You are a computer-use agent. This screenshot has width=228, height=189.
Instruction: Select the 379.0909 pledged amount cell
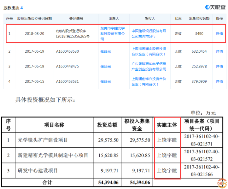(199, 81)
